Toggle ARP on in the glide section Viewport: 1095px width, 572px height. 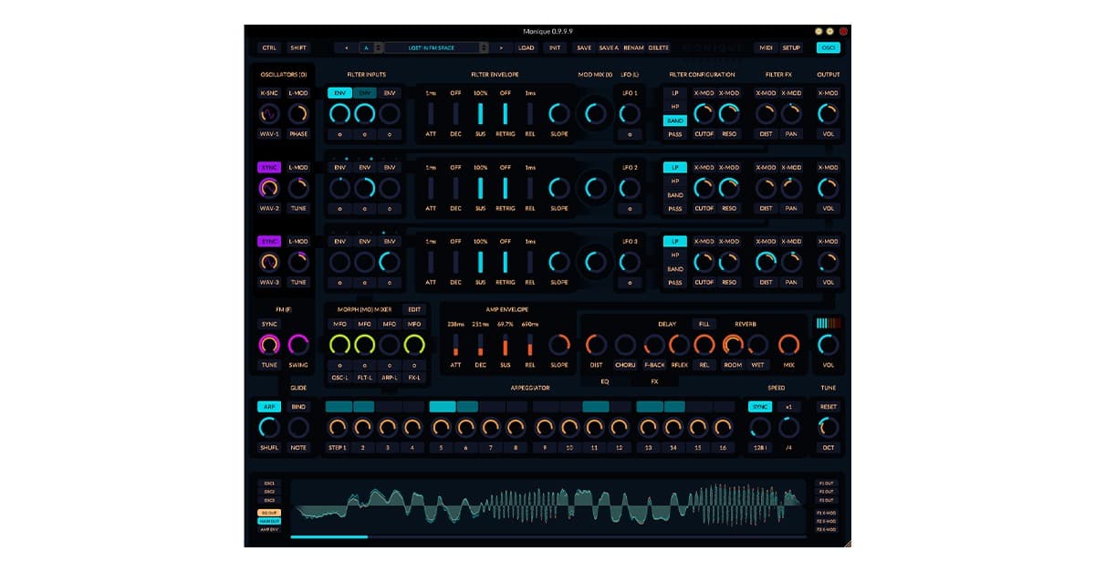(x=269, y=406)
